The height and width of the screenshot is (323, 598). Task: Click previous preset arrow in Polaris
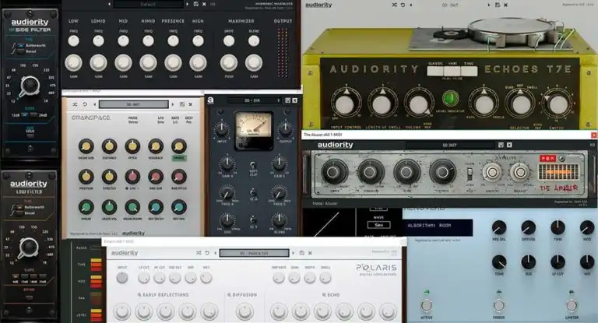click(x=216, y=253)
